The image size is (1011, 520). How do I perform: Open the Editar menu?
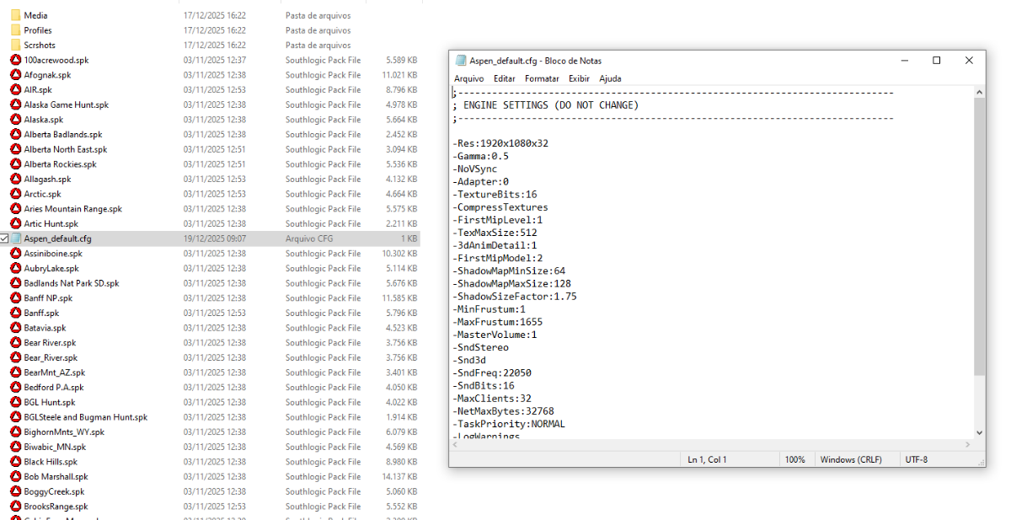point(504,78)
